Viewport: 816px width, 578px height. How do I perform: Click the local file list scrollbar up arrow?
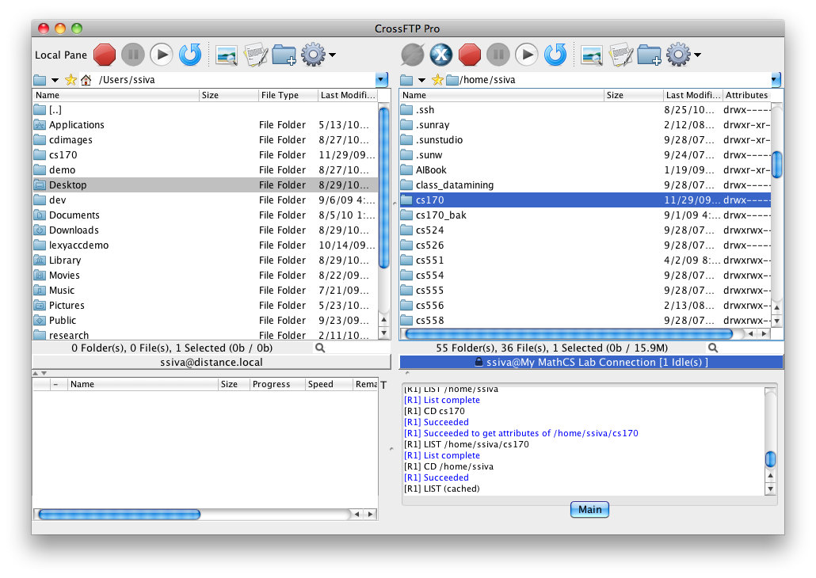point(384,319)
